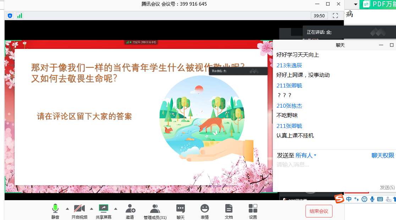396x220 pixels.
Task: Expand video options arrow beside 开启视频
Action: click(x=91, y=208)
